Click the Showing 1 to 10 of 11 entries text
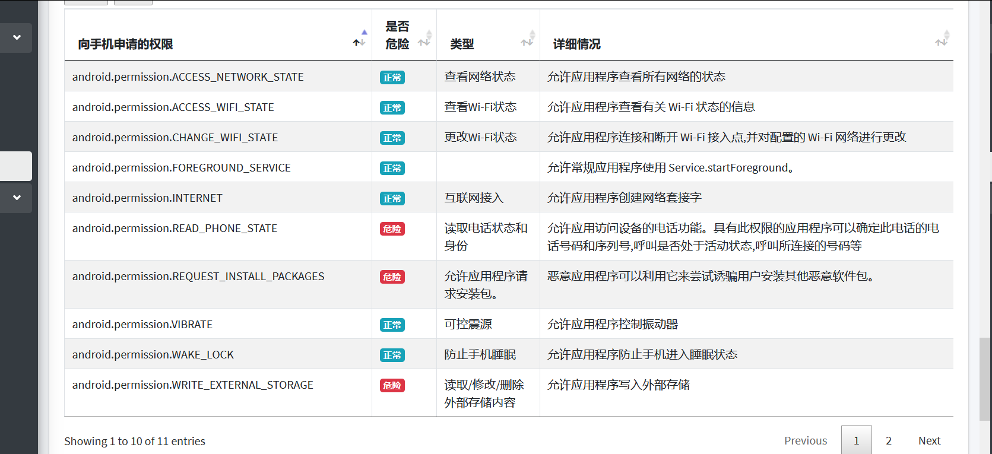The width and height of the screenshot is (992, 454). point(135,441)
